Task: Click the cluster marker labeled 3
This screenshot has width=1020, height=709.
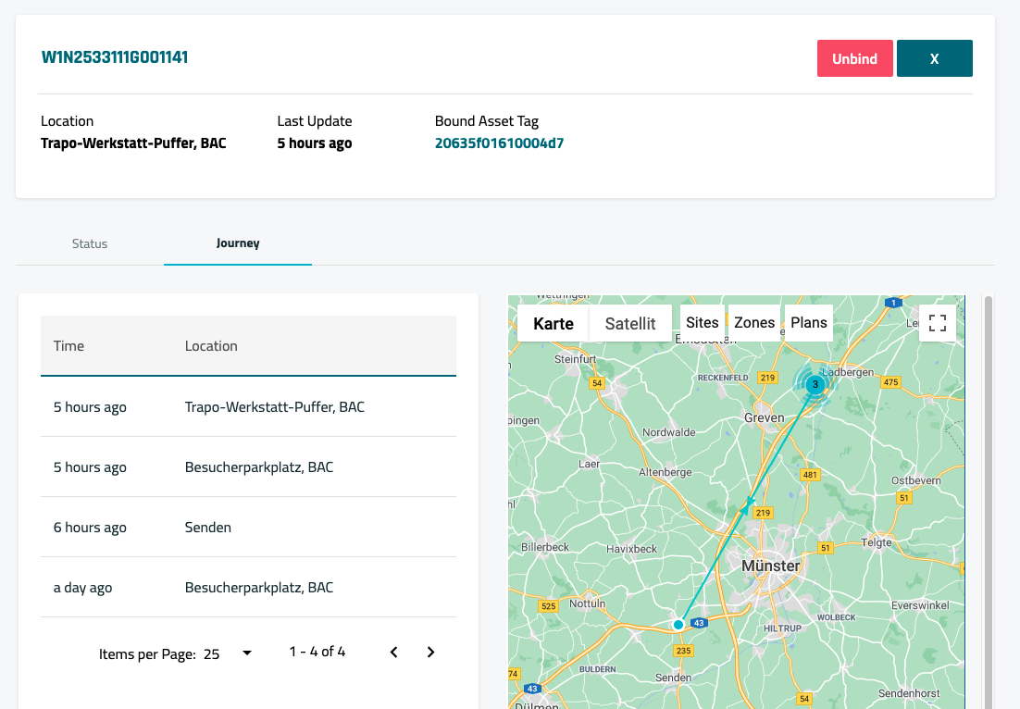Action: (x=815, y=384)
